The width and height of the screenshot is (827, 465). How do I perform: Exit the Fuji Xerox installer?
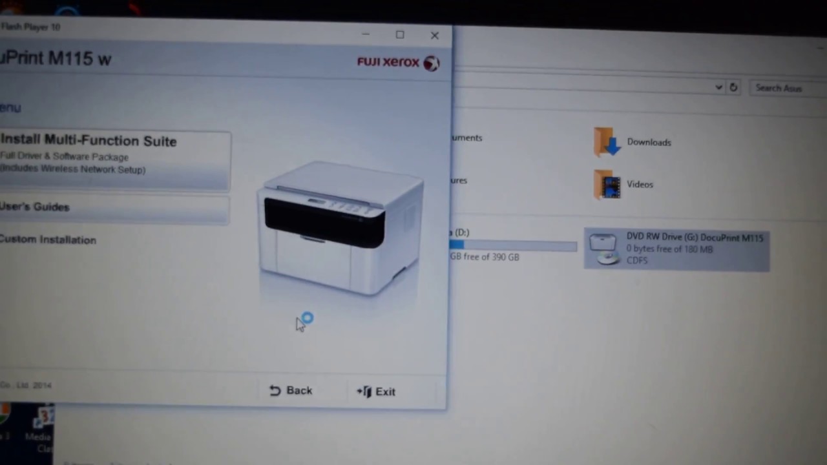tap(376, 391)
